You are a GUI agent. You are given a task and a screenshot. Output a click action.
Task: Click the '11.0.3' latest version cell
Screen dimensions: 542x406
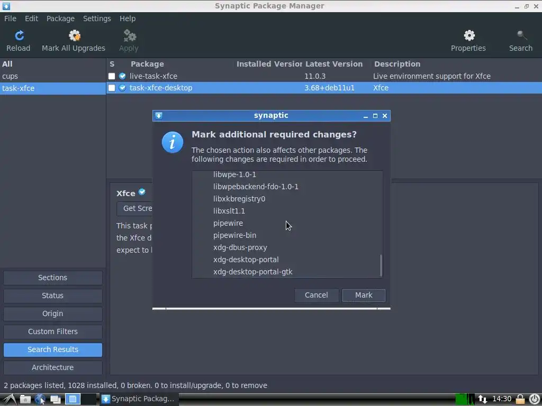tap(315, 76)
